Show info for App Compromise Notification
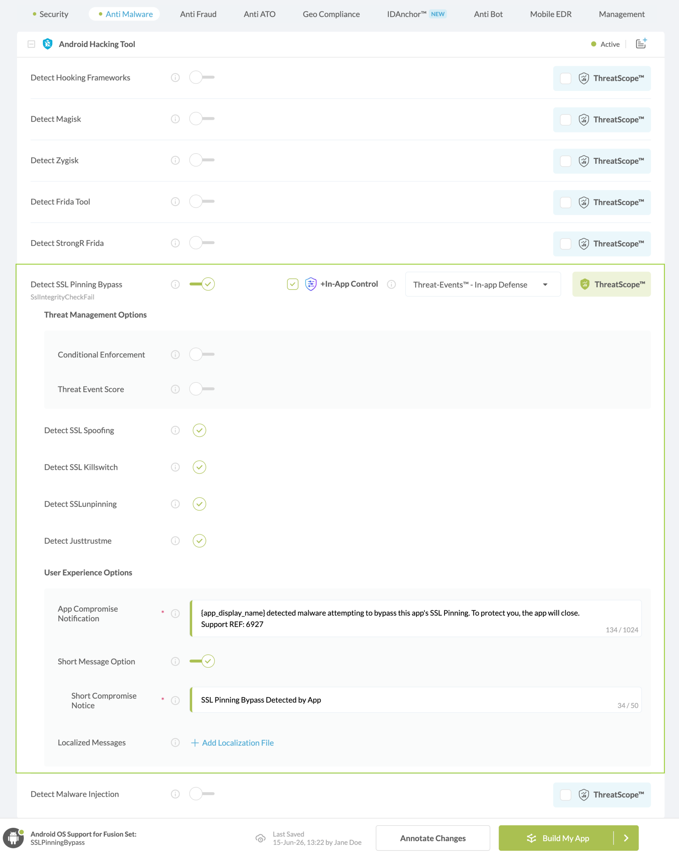Viewport: 679px width, 857px height. (x=175, y=613)
